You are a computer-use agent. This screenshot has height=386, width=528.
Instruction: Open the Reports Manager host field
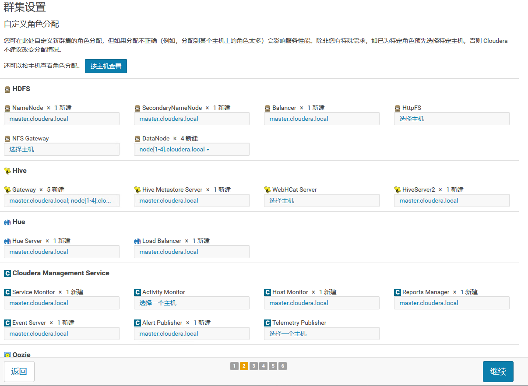tap(452, 303)
